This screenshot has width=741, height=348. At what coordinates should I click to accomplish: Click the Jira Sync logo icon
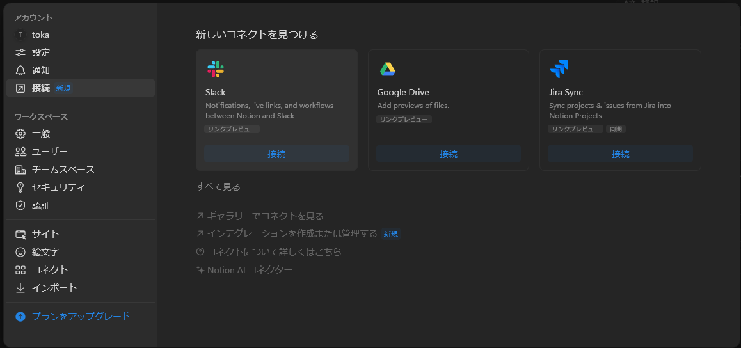[x=559, y=70]
